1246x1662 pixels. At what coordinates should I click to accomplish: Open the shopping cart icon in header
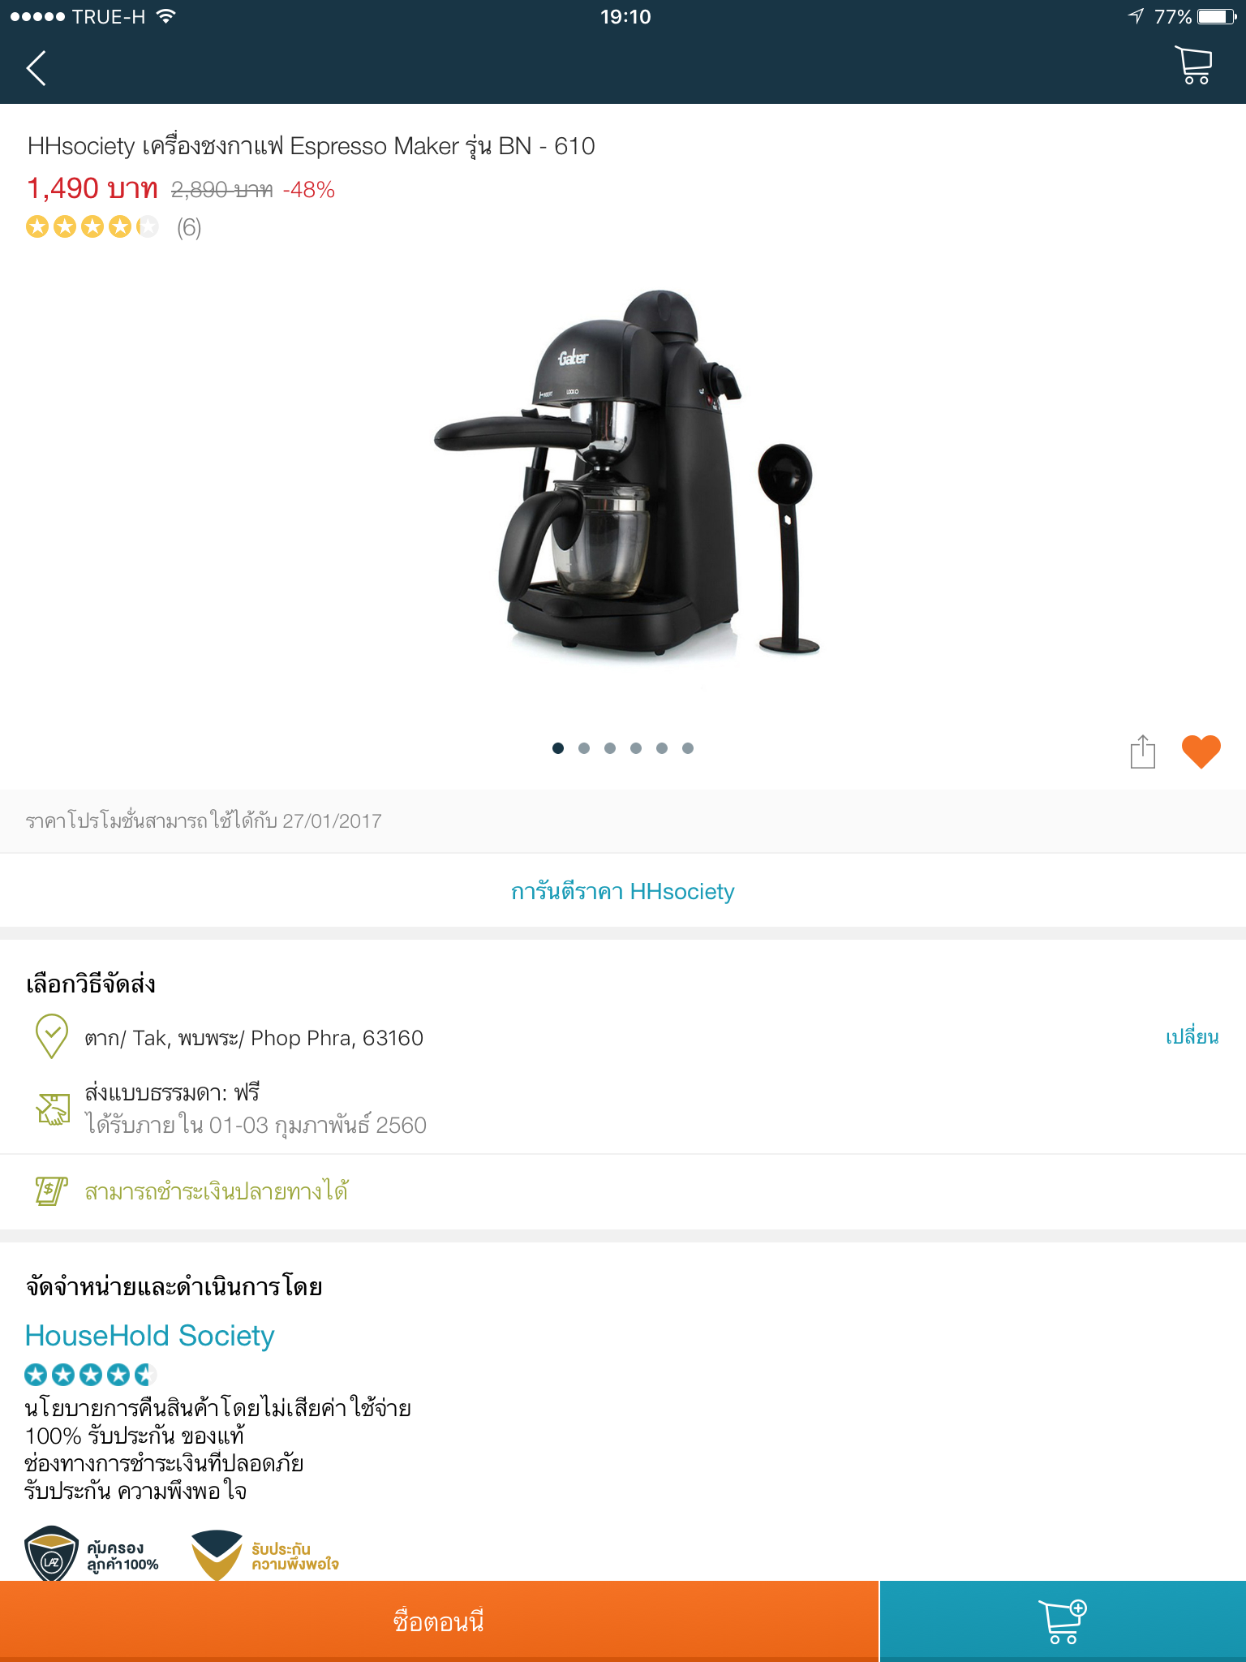point(1193,65)
